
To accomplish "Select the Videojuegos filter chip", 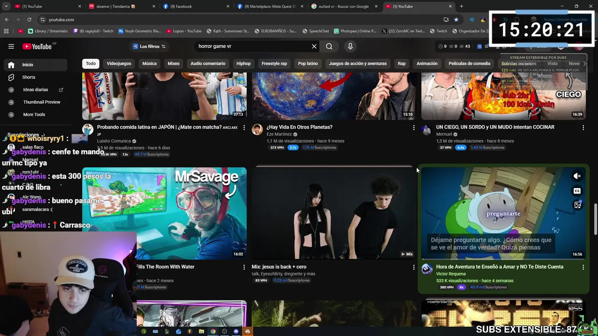I will pos(119,63).
